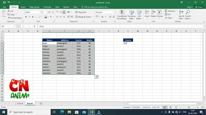Decrease decimal places
Viewport: 206px width, 115px height.
114,17
